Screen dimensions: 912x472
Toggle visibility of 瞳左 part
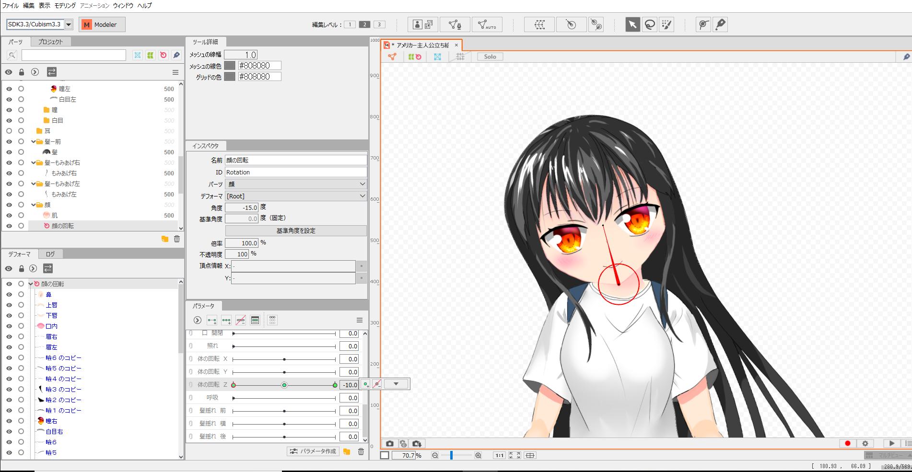[9, 89]
